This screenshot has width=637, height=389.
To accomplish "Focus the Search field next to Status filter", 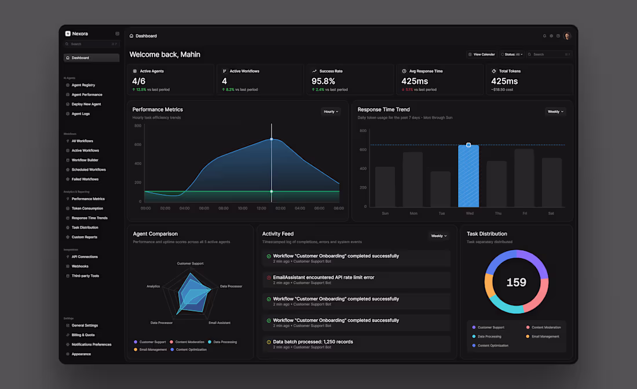I will [x=549, y=54].
